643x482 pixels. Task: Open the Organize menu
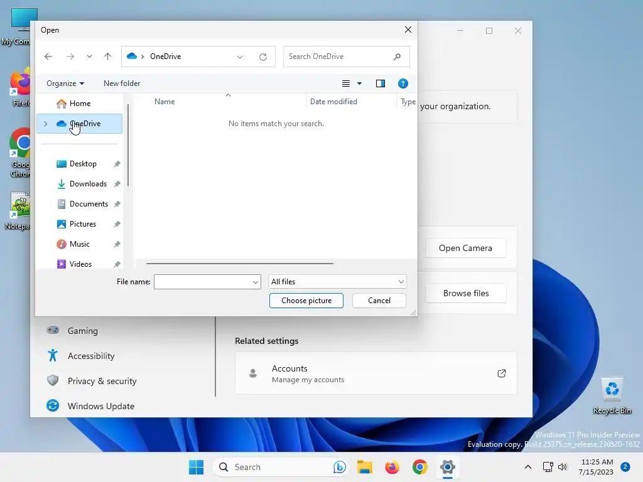(65, 83)
